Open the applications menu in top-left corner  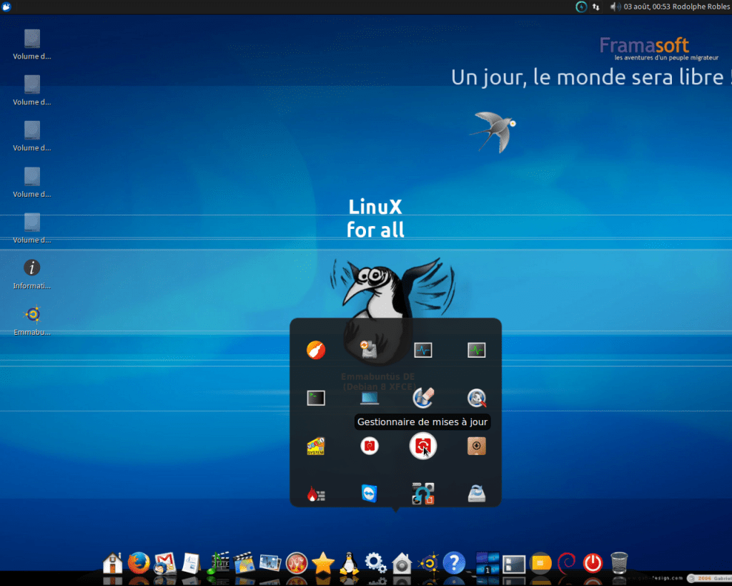coord(6,6)
